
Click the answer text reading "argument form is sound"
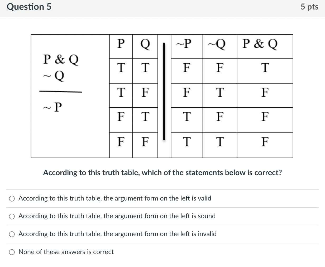point(117,216)
